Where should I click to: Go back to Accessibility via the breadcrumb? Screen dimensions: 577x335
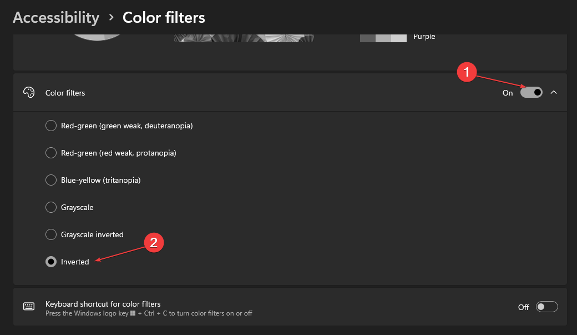(x=55, y=17)
